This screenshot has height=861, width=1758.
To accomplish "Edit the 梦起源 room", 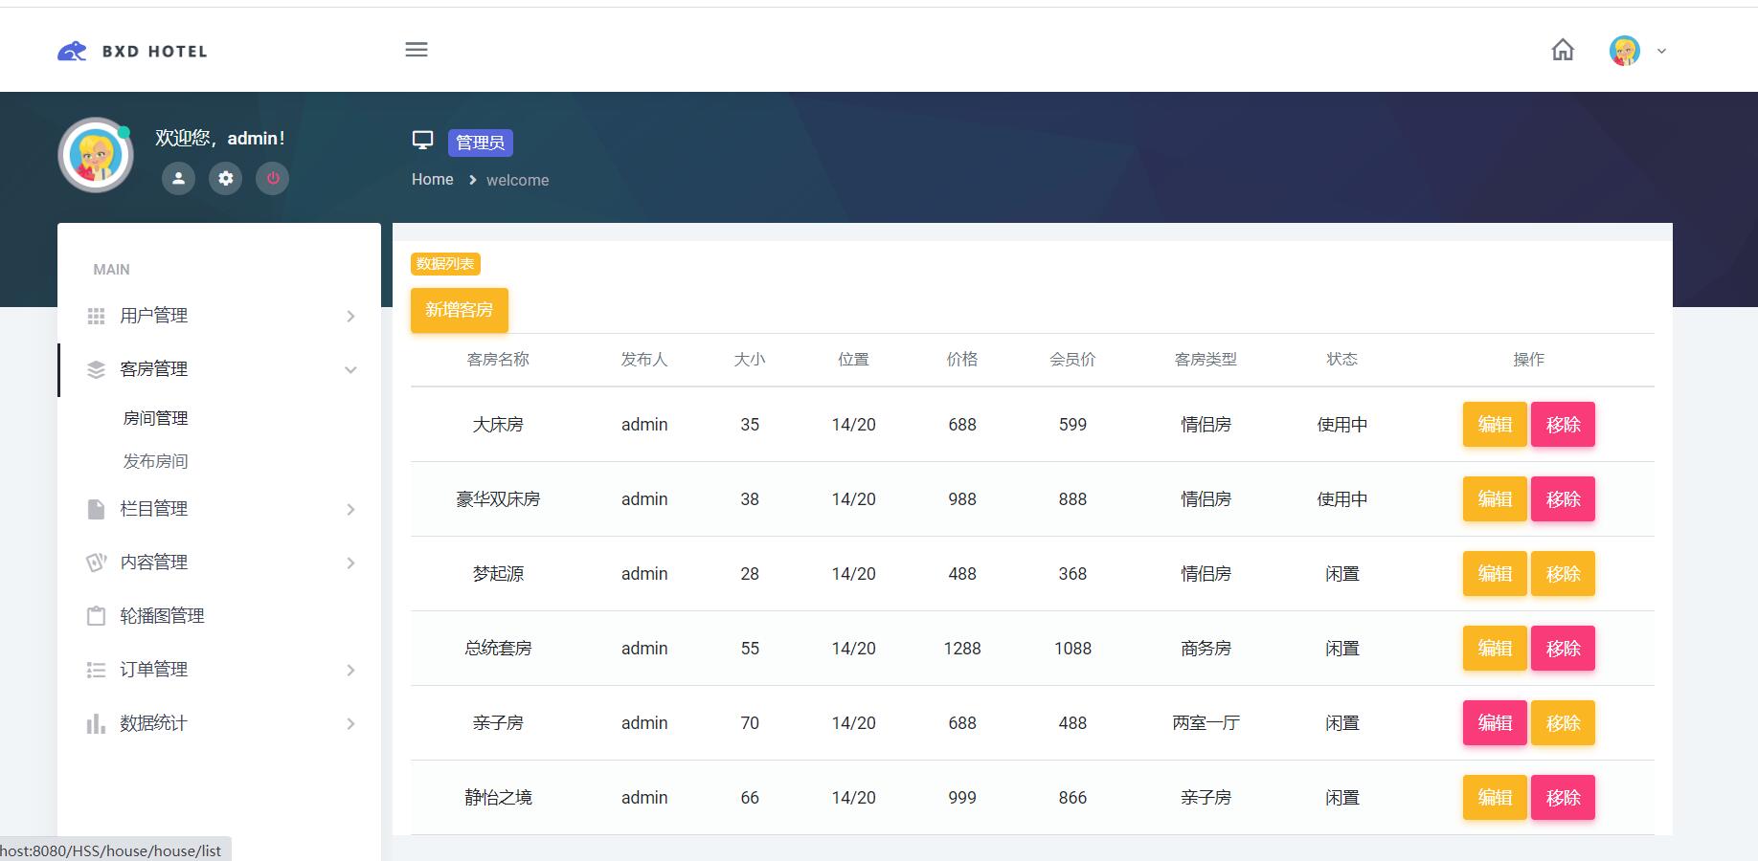I will click(x=1495, y=574).
